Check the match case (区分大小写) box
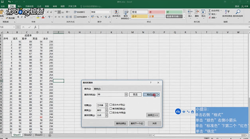The height and width of the screenshot is (139, 250). (111, 105)
